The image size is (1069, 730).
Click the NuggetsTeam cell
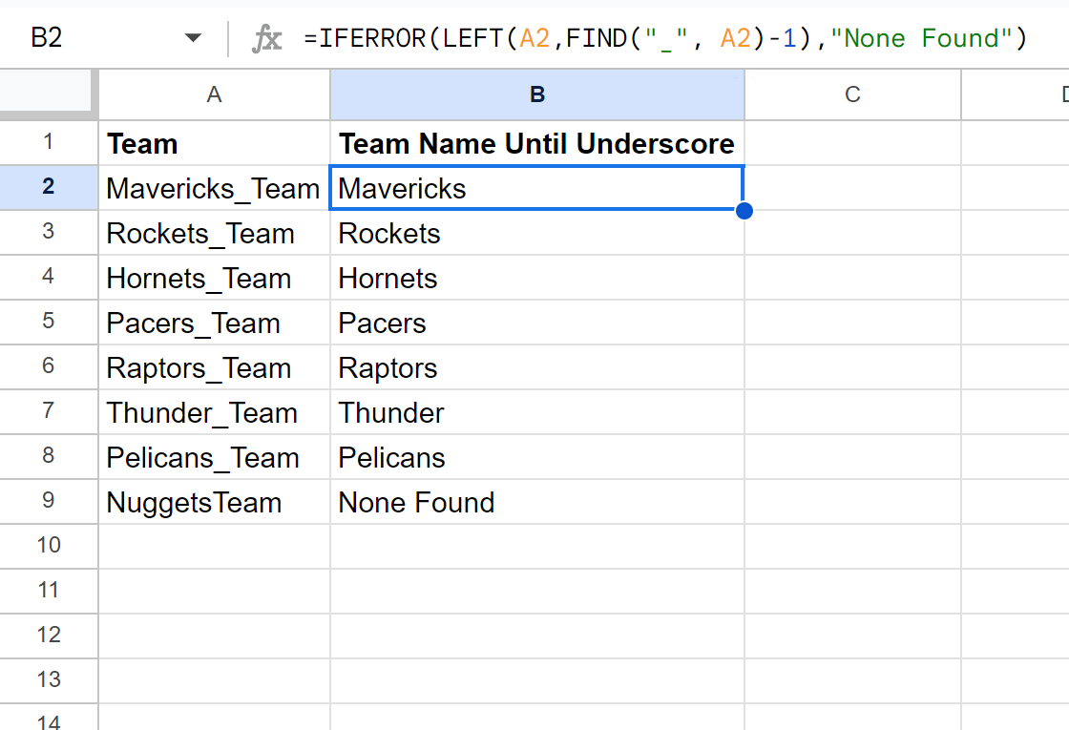click(x=213, y=503)
